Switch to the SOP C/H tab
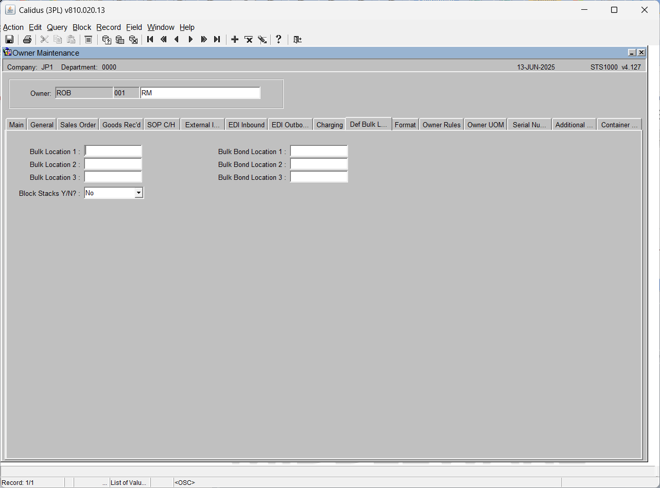Screen dimensions: 660x488 (161, 125)
